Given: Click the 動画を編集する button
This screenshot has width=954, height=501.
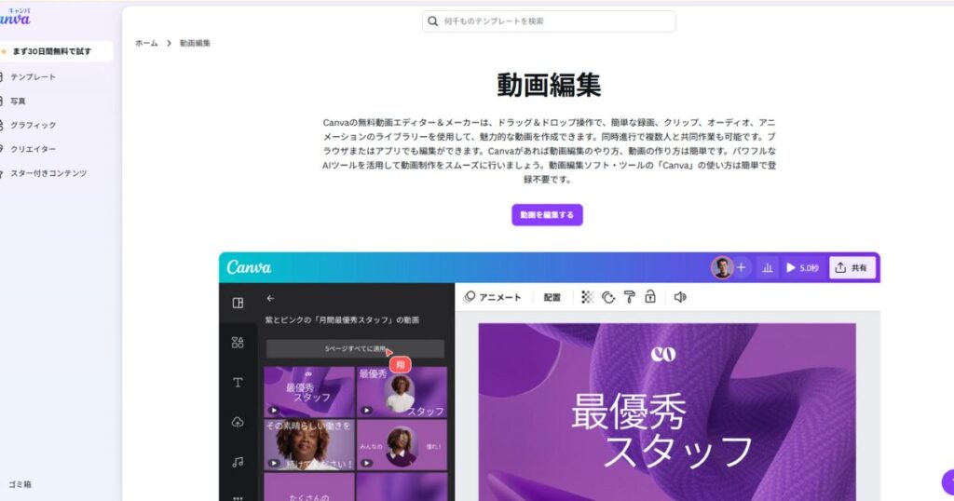Looking at the screenshot, I should click(547, 214).
